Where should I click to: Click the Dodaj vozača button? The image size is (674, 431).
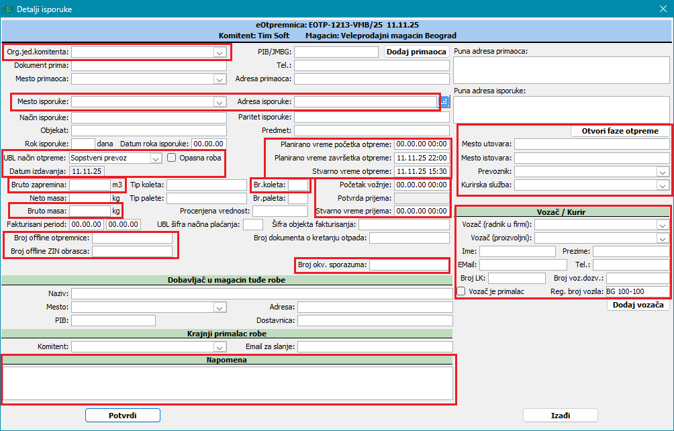[x=638, y=305]
